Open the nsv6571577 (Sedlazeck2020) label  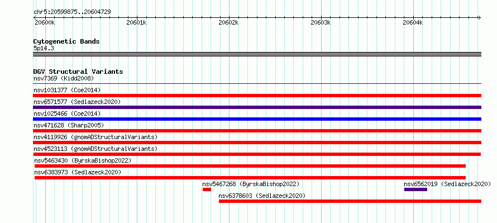[77, 102]
